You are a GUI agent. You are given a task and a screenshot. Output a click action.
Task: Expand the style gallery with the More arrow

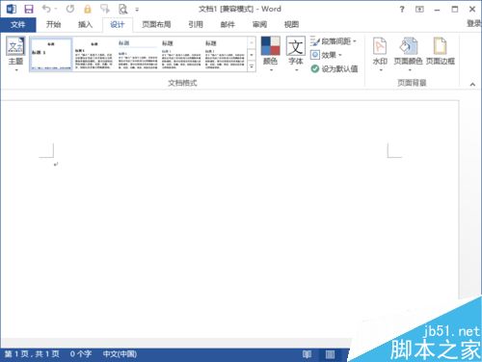(x=252, y=66)
